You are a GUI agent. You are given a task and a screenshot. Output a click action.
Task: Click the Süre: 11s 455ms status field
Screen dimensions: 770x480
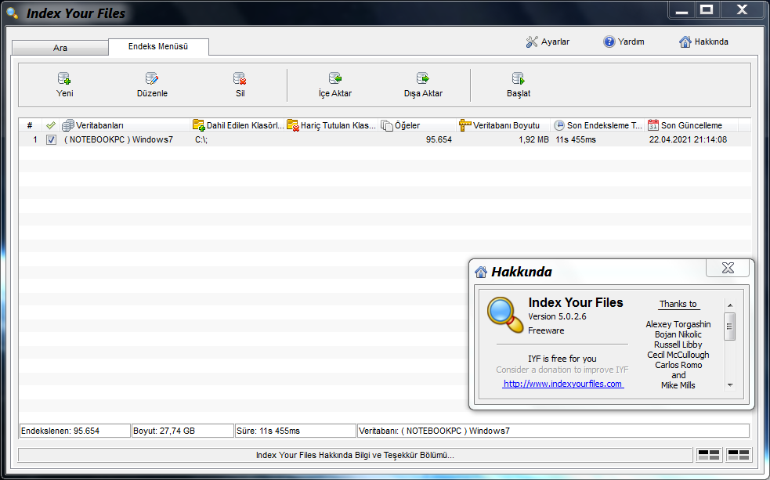[x=295, y=431]
